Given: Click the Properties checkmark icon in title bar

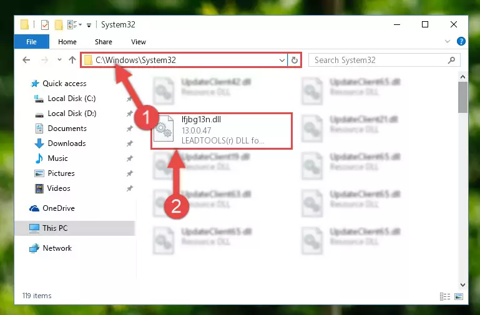Looking at the screenshot, I should coord(45,25).
